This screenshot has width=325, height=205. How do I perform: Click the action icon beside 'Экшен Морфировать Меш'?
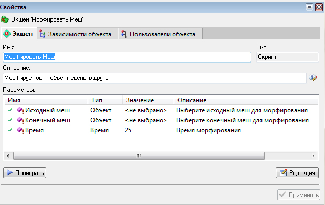tap(5, 19)
